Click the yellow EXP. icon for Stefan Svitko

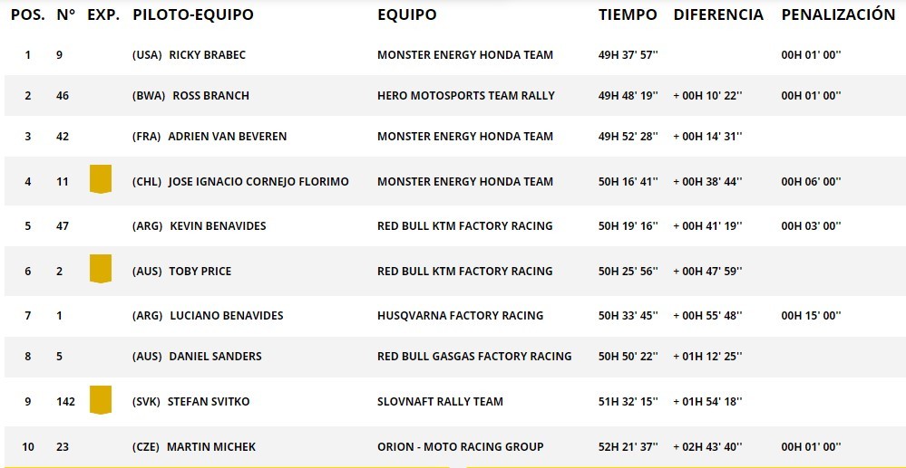click(100, 399)
